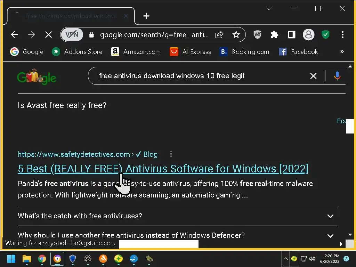Expand 'What's the catch with free antiviruses?'
The height and width of the screenshot is (267, 356).
coord(177,216)
